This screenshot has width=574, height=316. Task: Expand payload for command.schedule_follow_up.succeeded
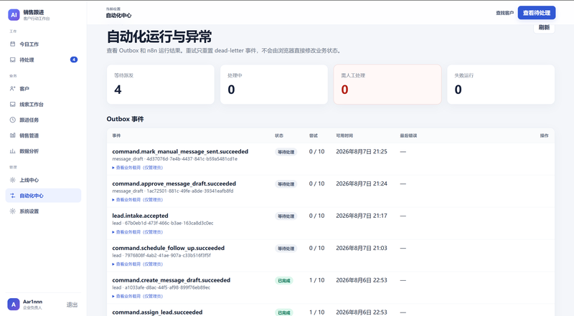[138, 264]
